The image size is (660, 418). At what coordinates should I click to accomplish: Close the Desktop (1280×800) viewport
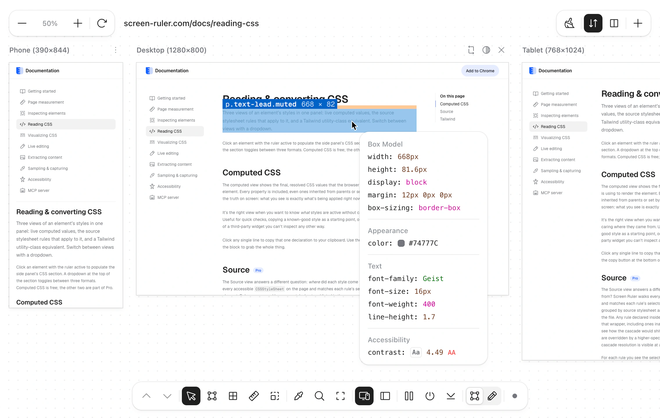[501, 50]
